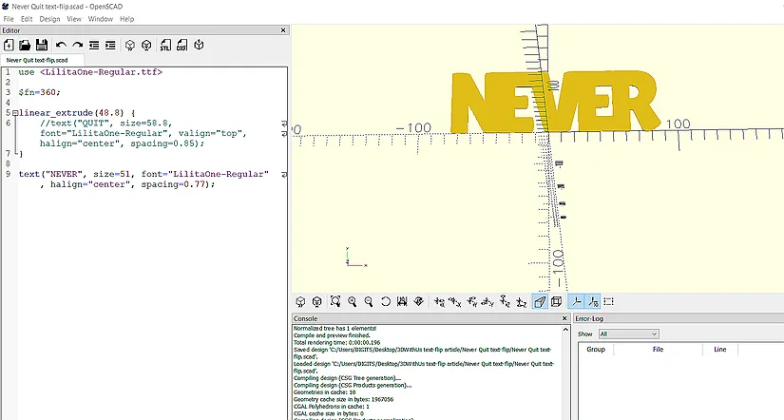Viewport: 784px width, 420px height.
Task: Save the design with the floppy disk icon
Action: pyautogui.click(x=42, y=45)
